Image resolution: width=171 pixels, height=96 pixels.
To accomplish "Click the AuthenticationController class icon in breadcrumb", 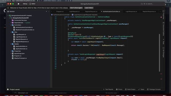I will 52,15.
